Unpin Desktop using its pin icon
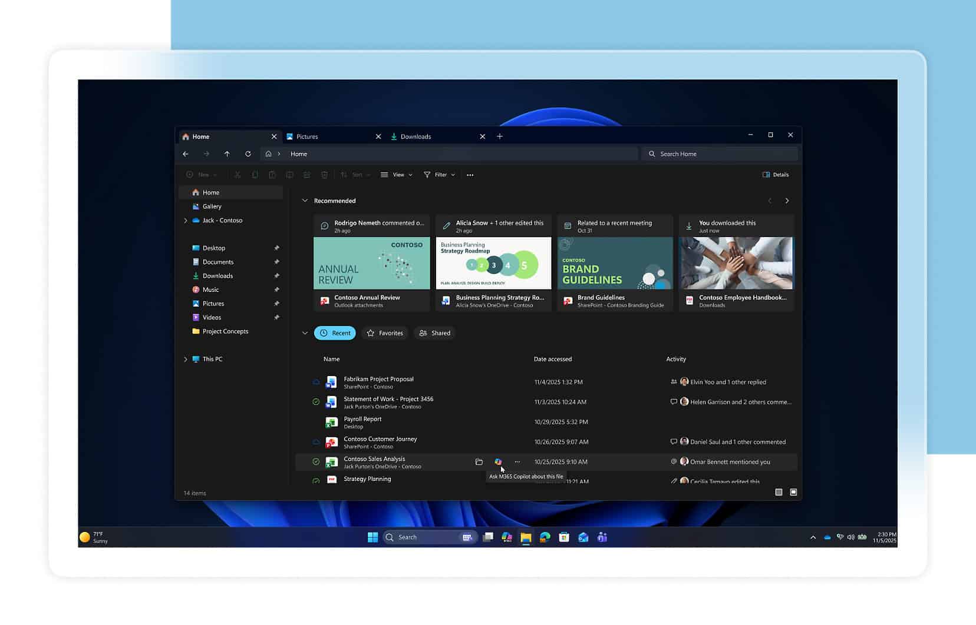This screenshot has width=976, height=625. coord(276,248)
